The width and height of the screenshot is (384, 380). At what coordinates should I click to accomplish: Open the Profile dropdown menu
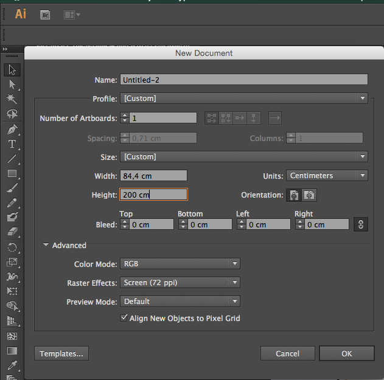coord(243,98)
